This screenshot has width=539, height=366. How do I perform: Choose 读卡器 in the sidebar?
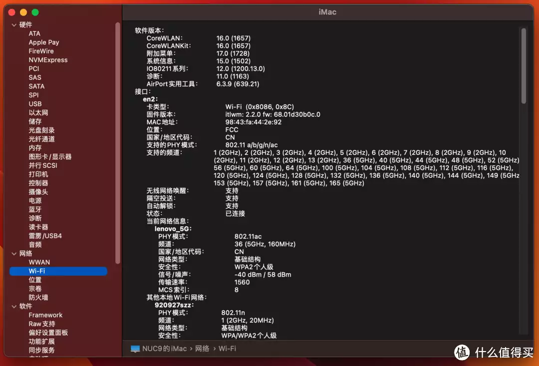tap(38, 227)
